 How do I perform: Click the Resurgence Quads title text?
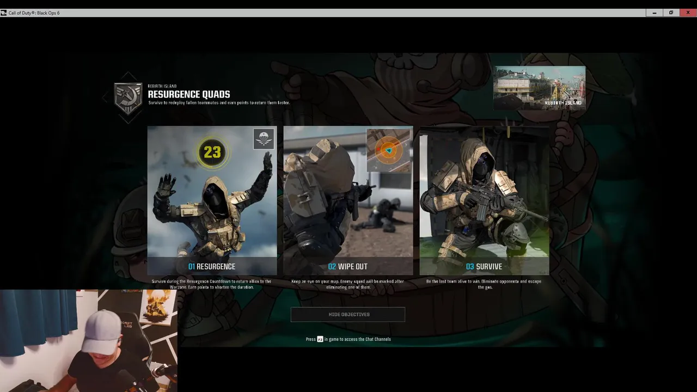tap(189, 95)
